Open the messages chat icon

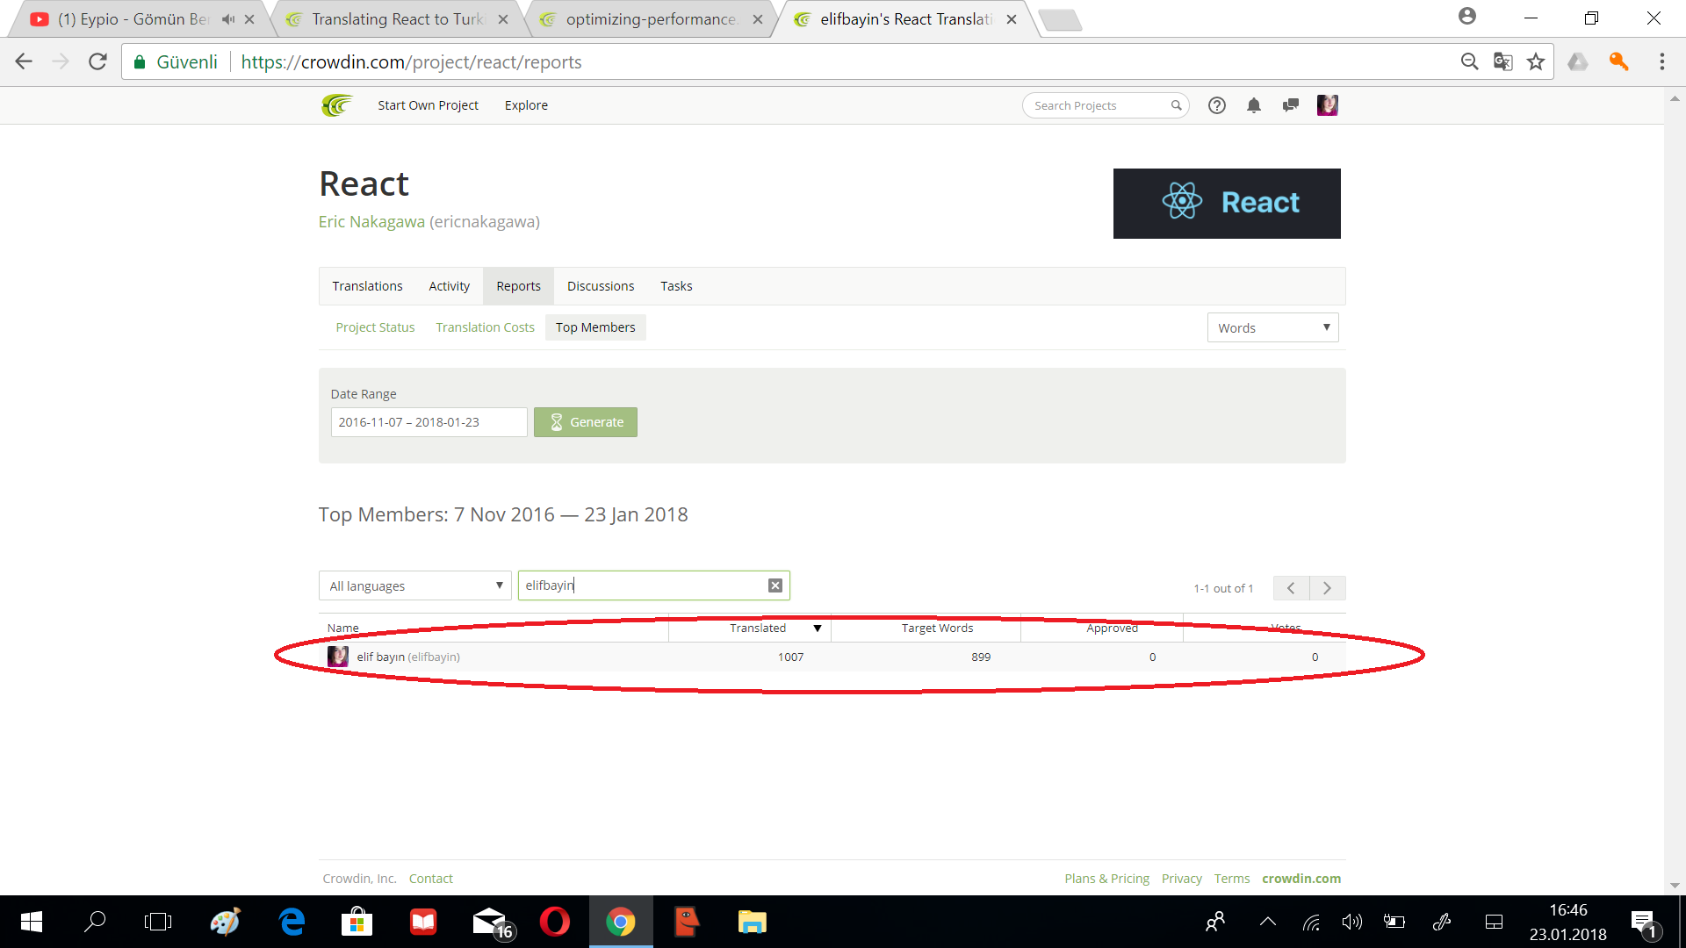[1291, 105]
